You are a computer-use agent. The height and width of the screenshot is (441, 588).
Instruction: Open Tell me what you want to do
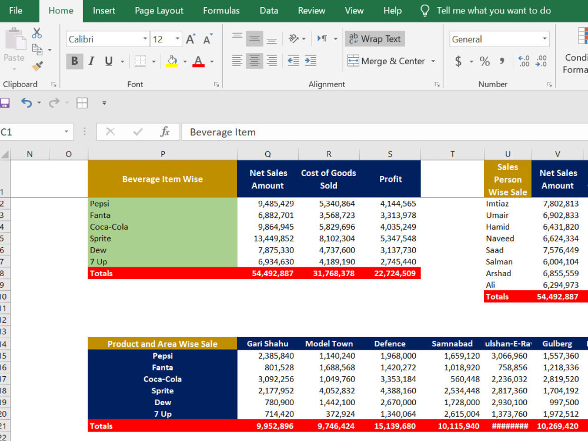(493, 11)
